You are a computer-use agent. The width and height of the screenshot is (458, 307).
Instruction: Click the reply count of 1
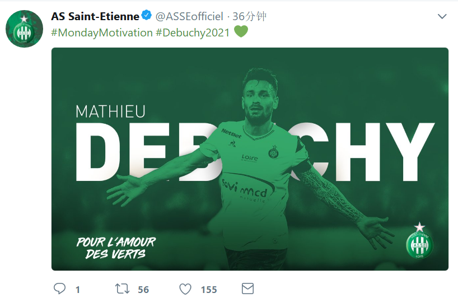point(77,290)
